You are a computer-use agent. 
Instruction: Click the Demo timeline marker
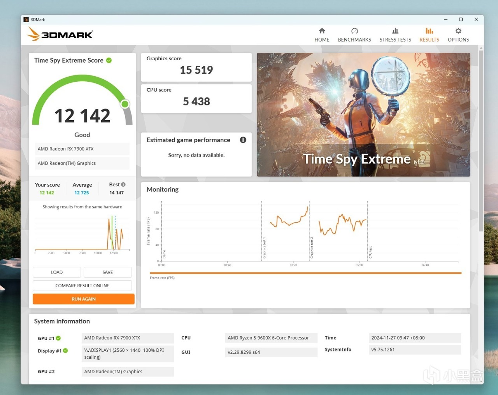pos(162,231)
